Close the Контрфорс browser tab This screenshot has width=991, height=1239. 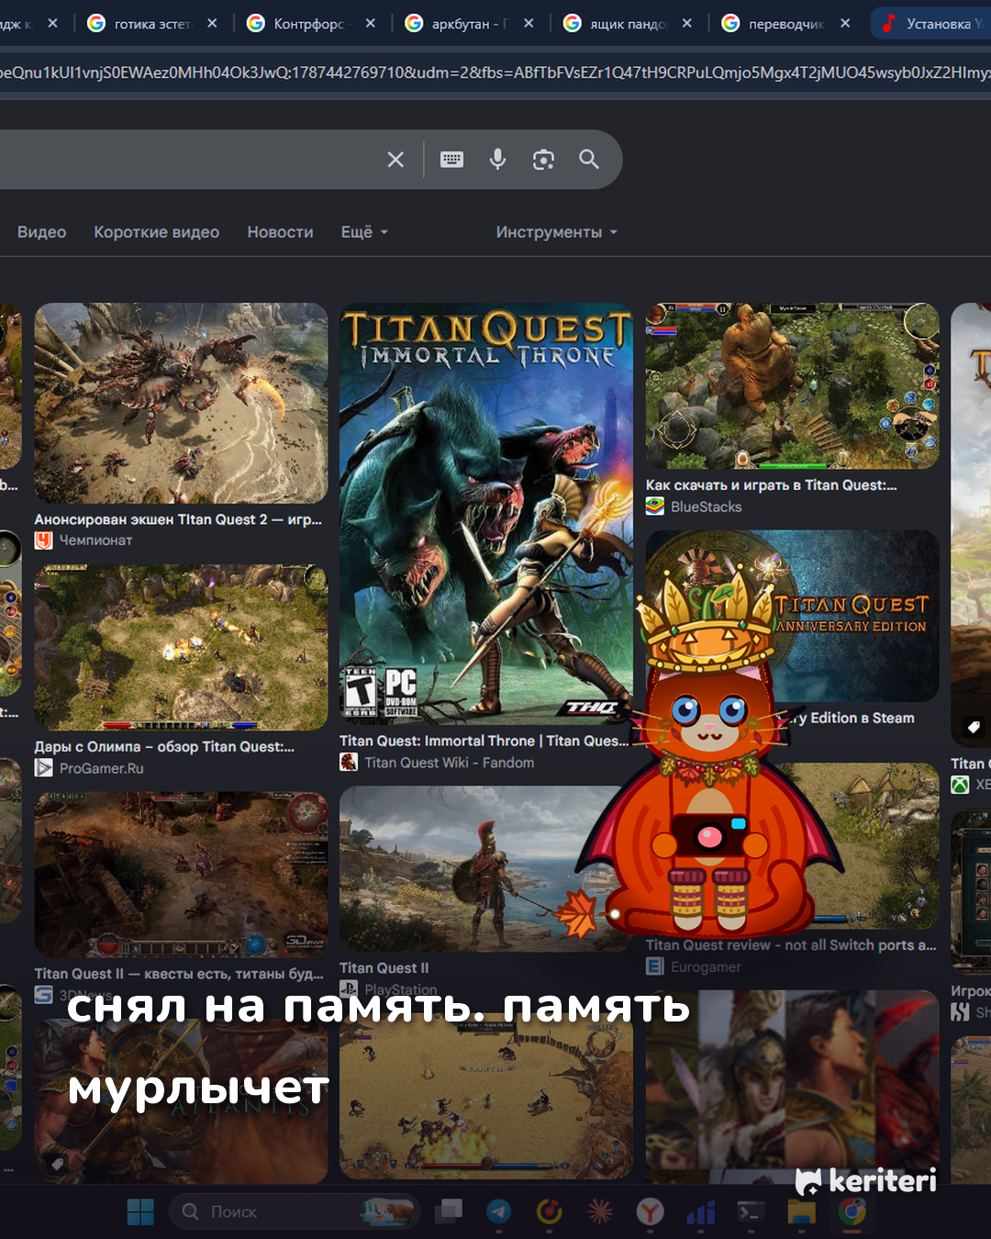371,24
